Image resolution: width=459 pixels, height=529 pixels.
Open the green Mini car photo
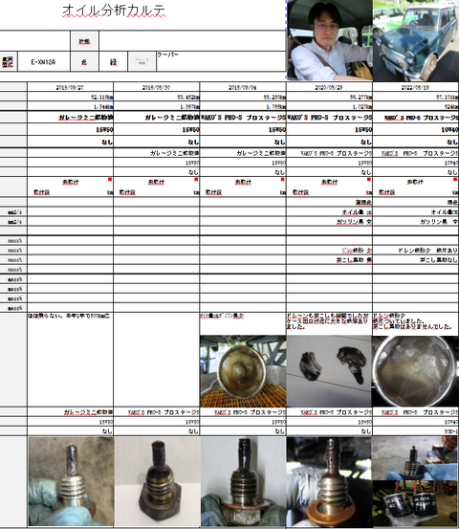tap(416, 40)
